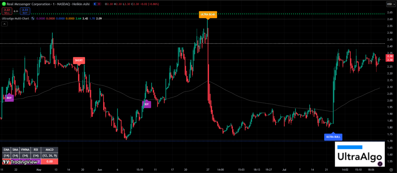Click the purple BUY label near June 15:10

[x=146, y=104]
